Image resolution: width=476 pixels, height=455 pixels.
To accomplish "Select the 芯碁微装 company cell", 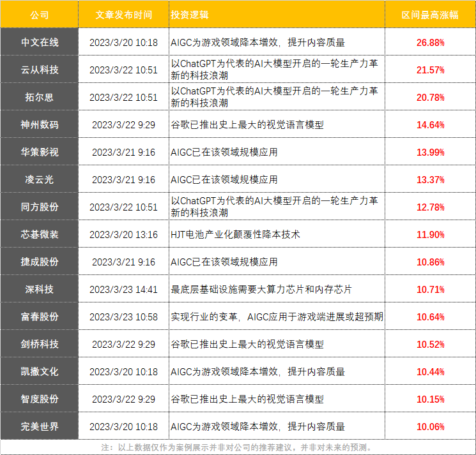I will point(40,234).
